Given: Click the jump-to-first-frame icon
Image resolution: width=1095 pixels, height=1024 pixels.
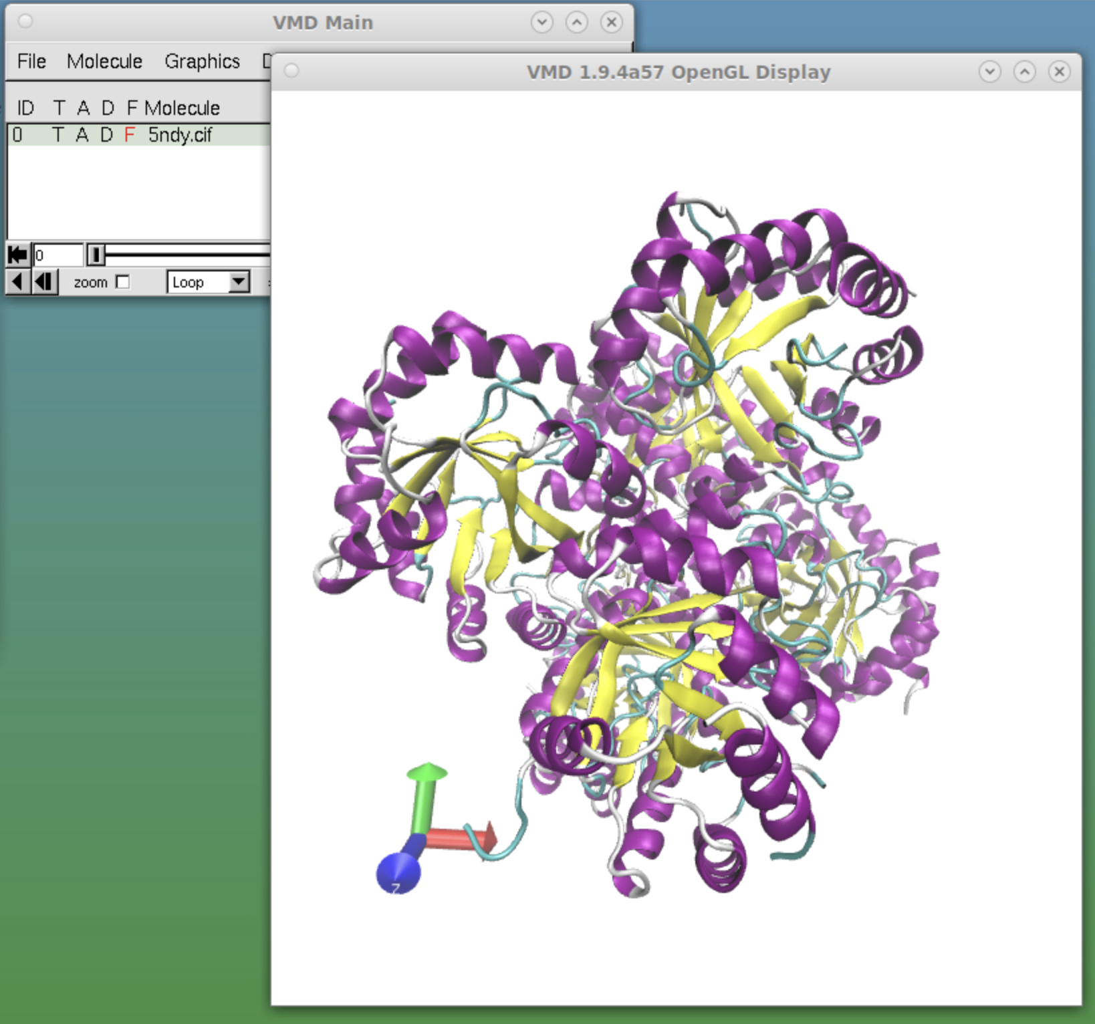Looking at the screenshot, I should [x=17, y=255].
